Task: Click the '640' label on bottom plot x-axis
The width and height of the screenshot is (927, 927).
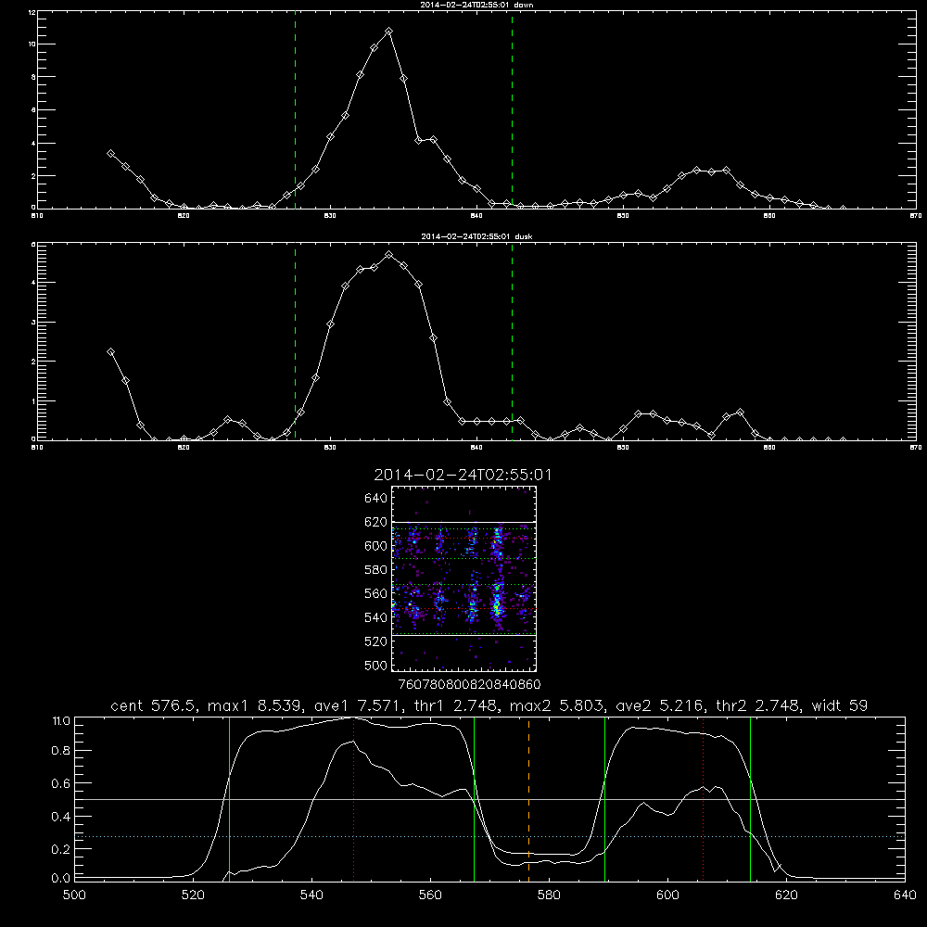Action: tap(905, 895)
